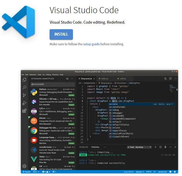
Task: Install the Debugger for Chrome extension
Action: 71,134
